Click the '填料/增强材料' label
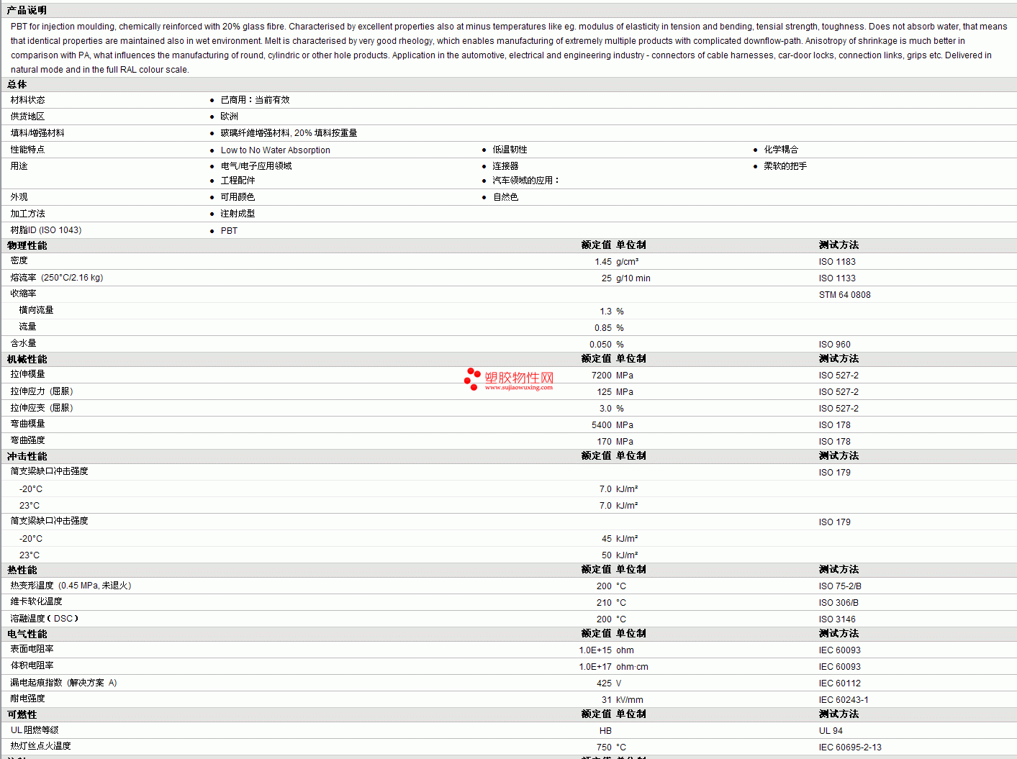1017x759 pixels. 37,133
